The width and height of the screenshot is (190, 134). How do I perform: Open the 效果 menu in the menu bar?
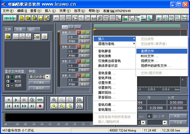click(65, 11)
